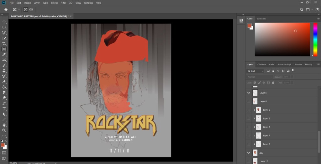Select the Horizontal Type tool
The height and width of the screenshot is (164, 321).
(4, 109)
